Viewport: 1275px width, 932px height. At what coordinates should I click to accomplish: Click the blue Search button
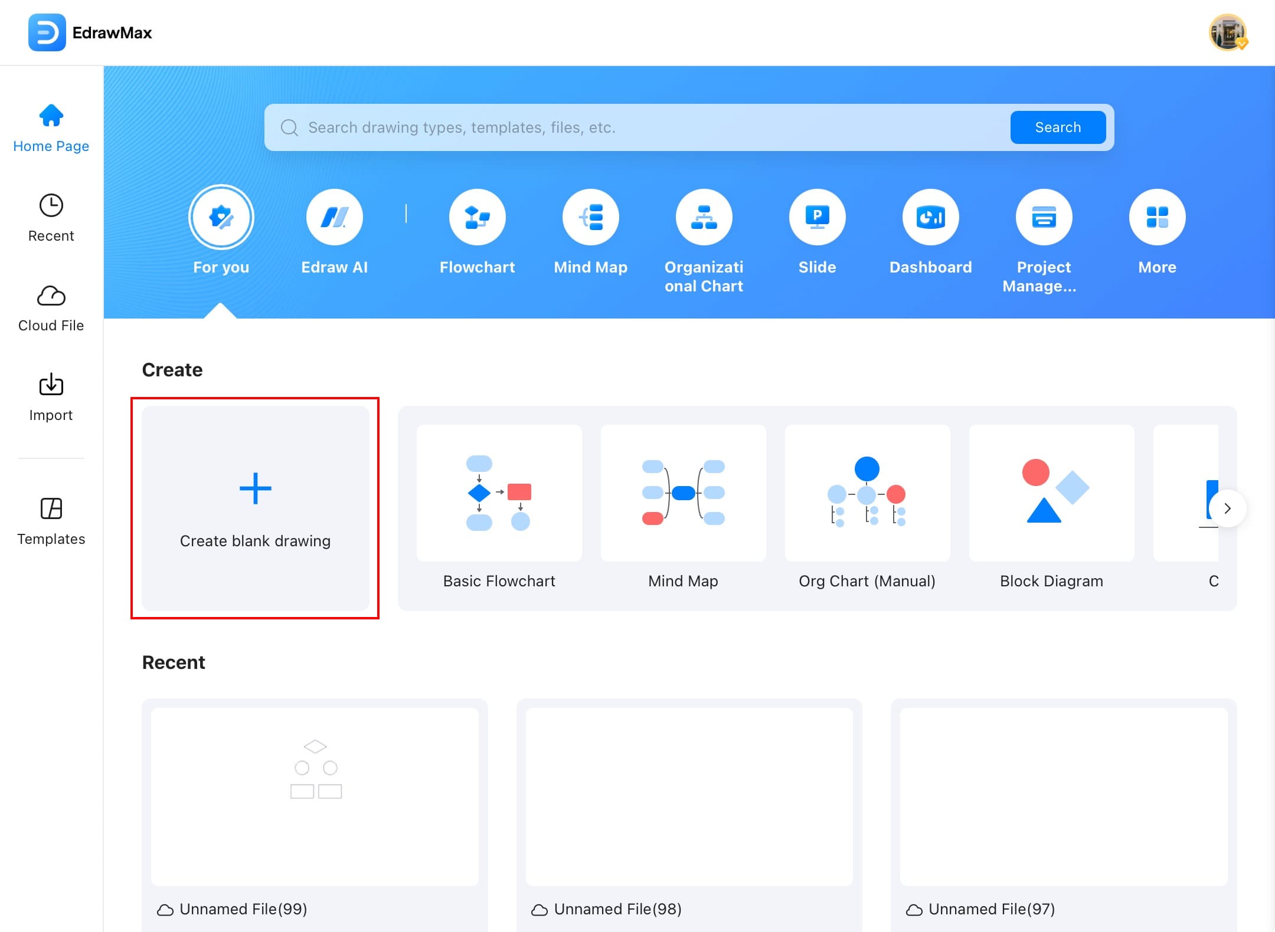point(1058,127)
